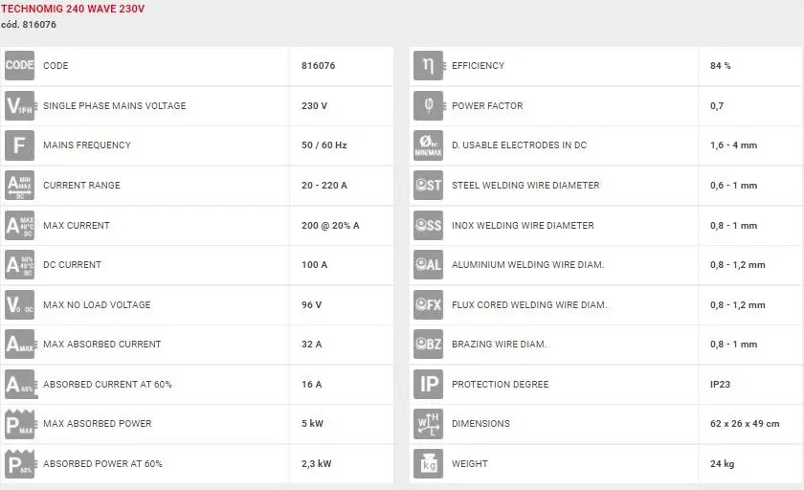
Task: Select the IP protection degree icon
Action: pyautogui.click(x=428, y=385)
